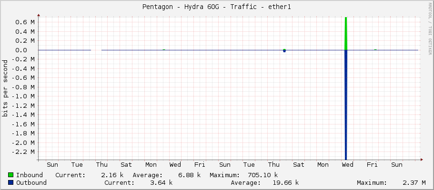
Task: Click the '0.2 M' y-axis label
Action: 25,40
